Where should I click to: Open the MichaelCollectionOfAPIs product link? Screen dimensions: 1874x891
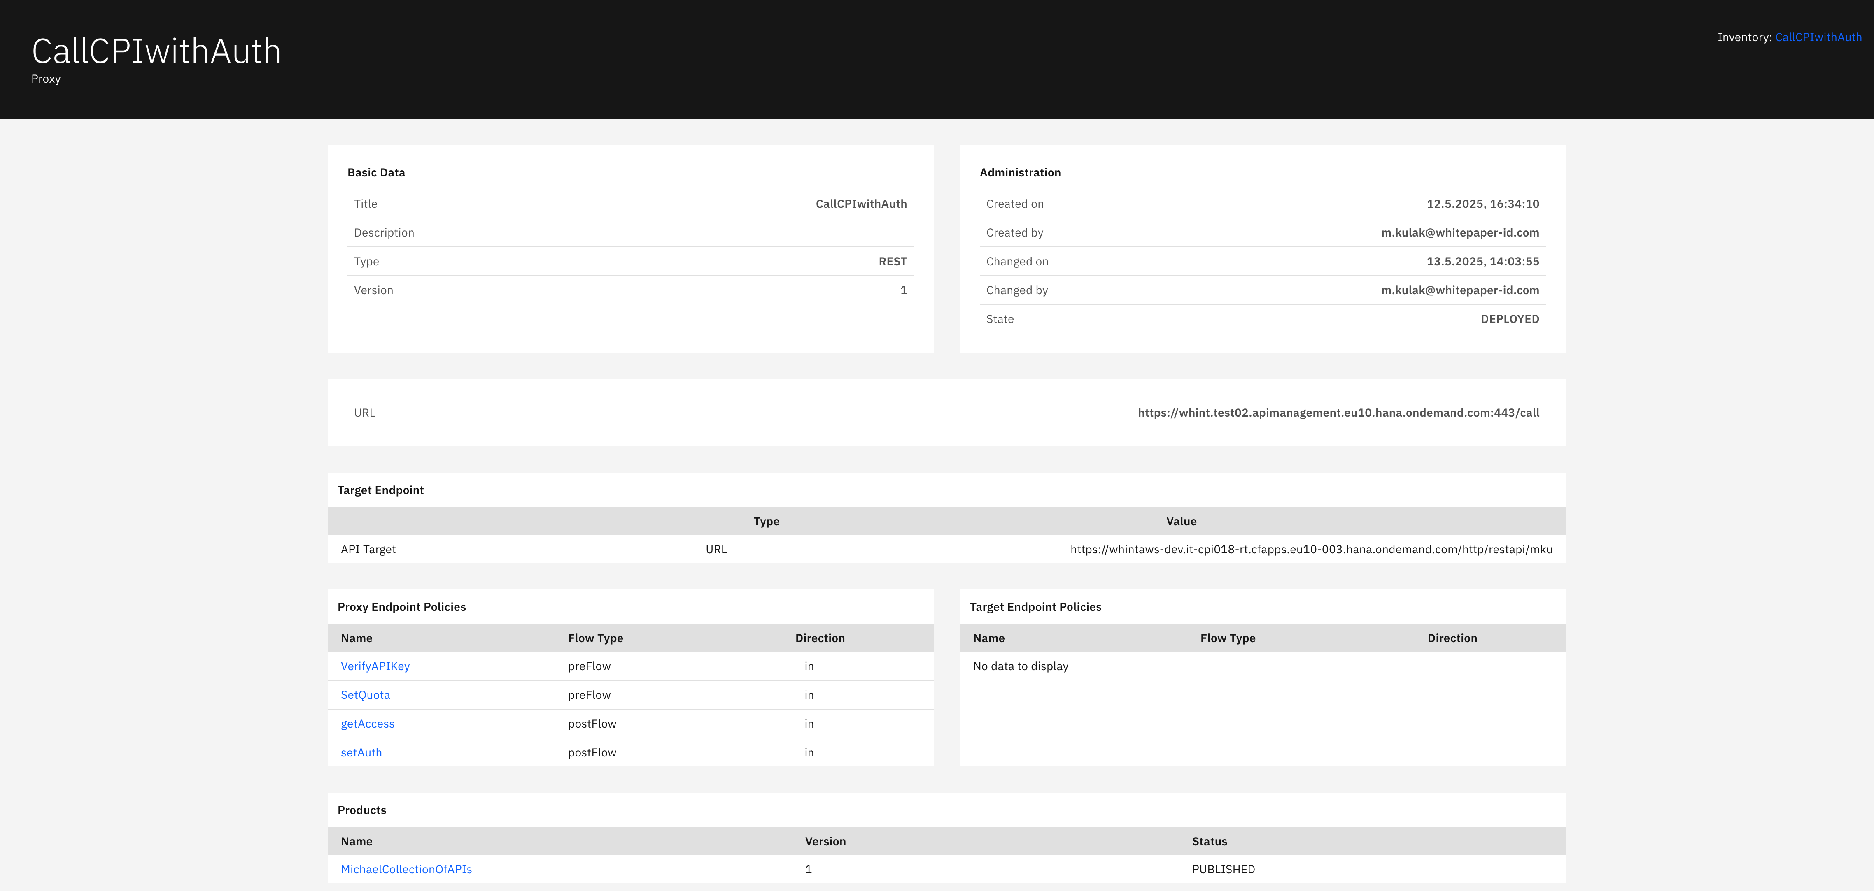[x=406, y=869]
